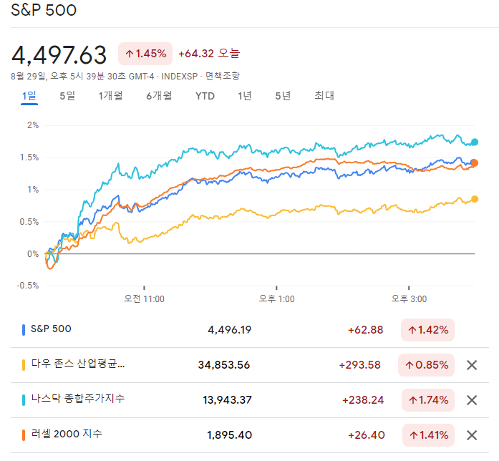
Task: Click the main price 4,497.63
Action: [x=59, y=55]
